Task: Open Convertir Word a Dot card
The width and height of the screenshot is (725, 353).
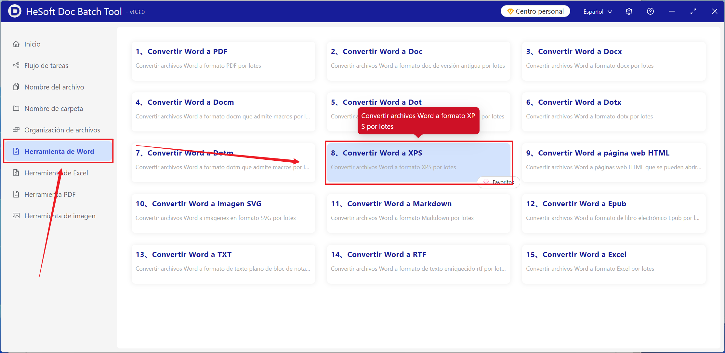Action: pyautogui.click(x=418, y=112)
